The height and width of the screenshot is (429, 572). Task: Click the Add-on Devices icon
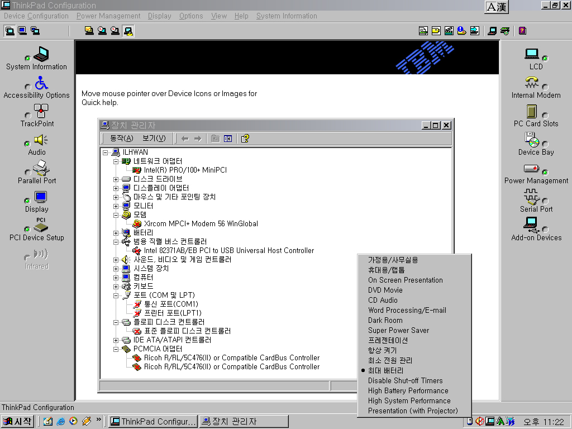click(532, 225)
